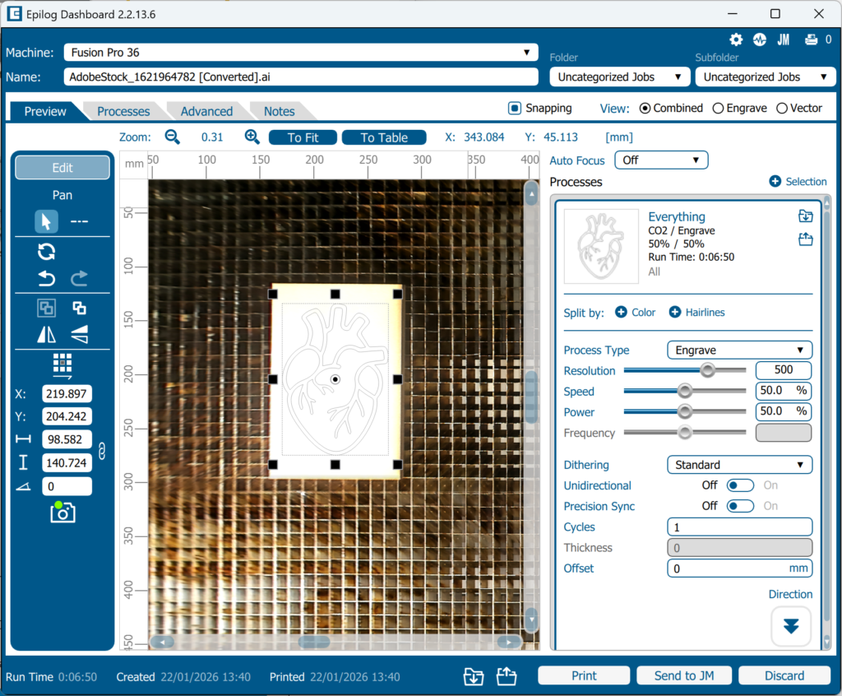Redo the last edit
The image size is (842, 696).
point(80,278)
